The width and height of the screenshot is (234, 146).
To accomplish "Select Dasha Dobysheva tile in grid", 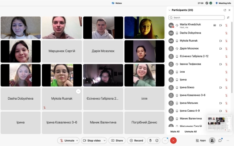I will (x=20, y=99).
